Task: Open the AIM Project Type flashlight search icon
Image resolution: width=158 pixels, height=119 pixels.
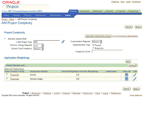Action: (x=63, y=42)
